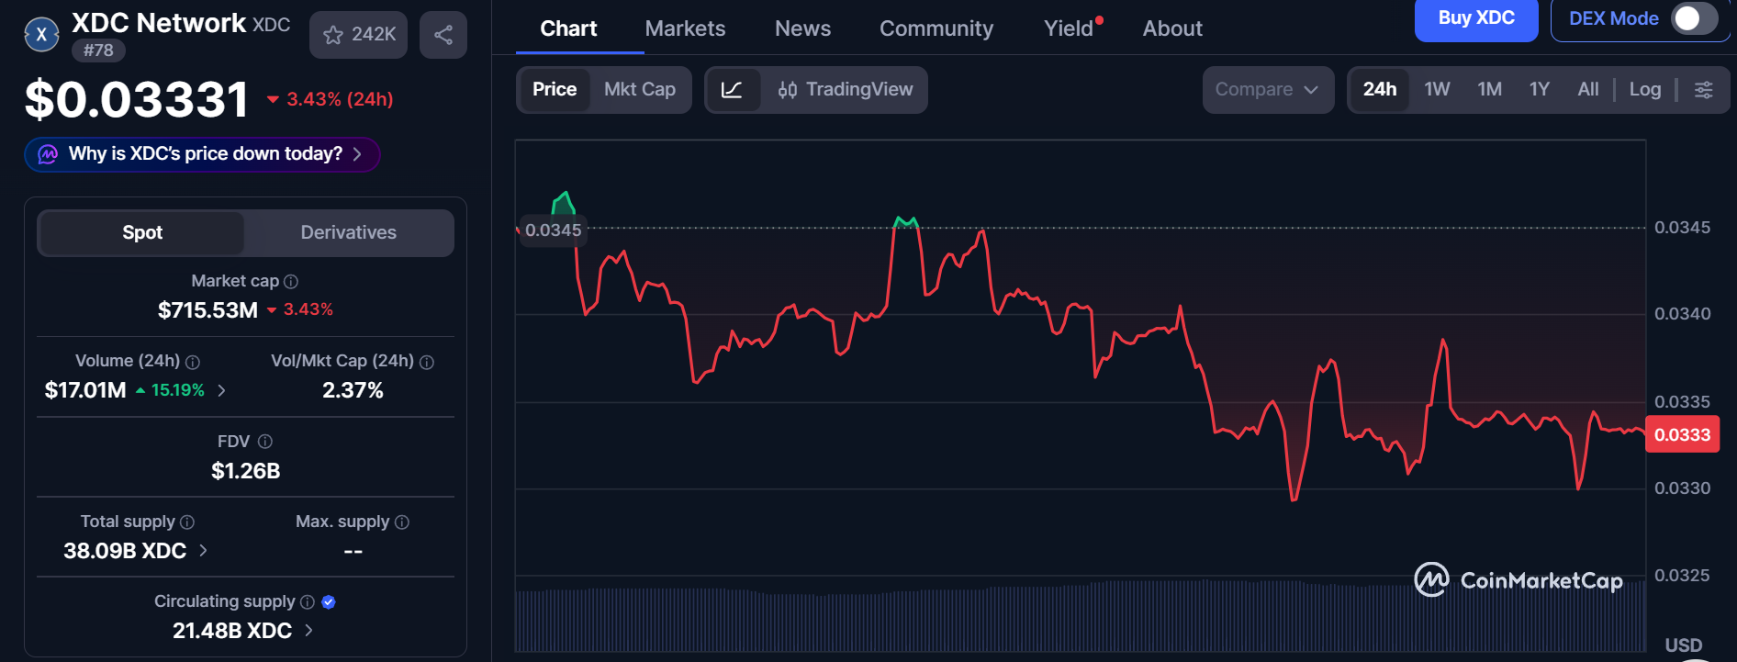Screen dimensions: 1737x662
Task: Expand the Total supply details arrow
Action: pyautogui.click(x=203, y=551)
